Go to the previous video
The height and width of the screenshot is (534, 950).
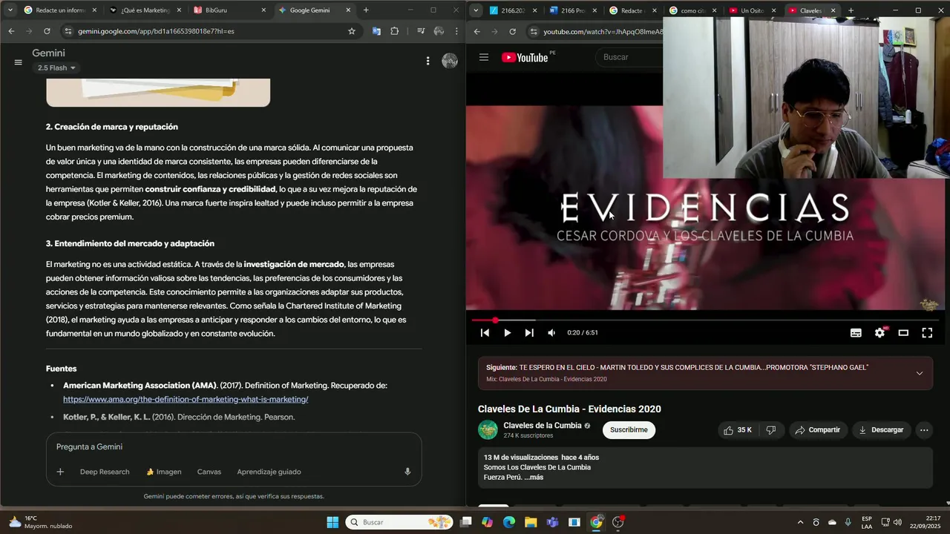[x=485, y=333]
